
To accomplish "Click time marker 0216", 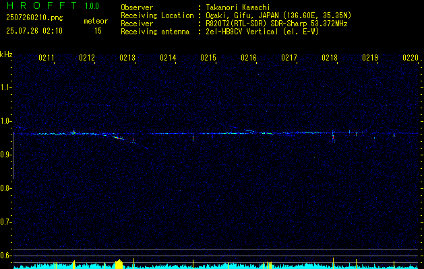I will tap(249, 58).
